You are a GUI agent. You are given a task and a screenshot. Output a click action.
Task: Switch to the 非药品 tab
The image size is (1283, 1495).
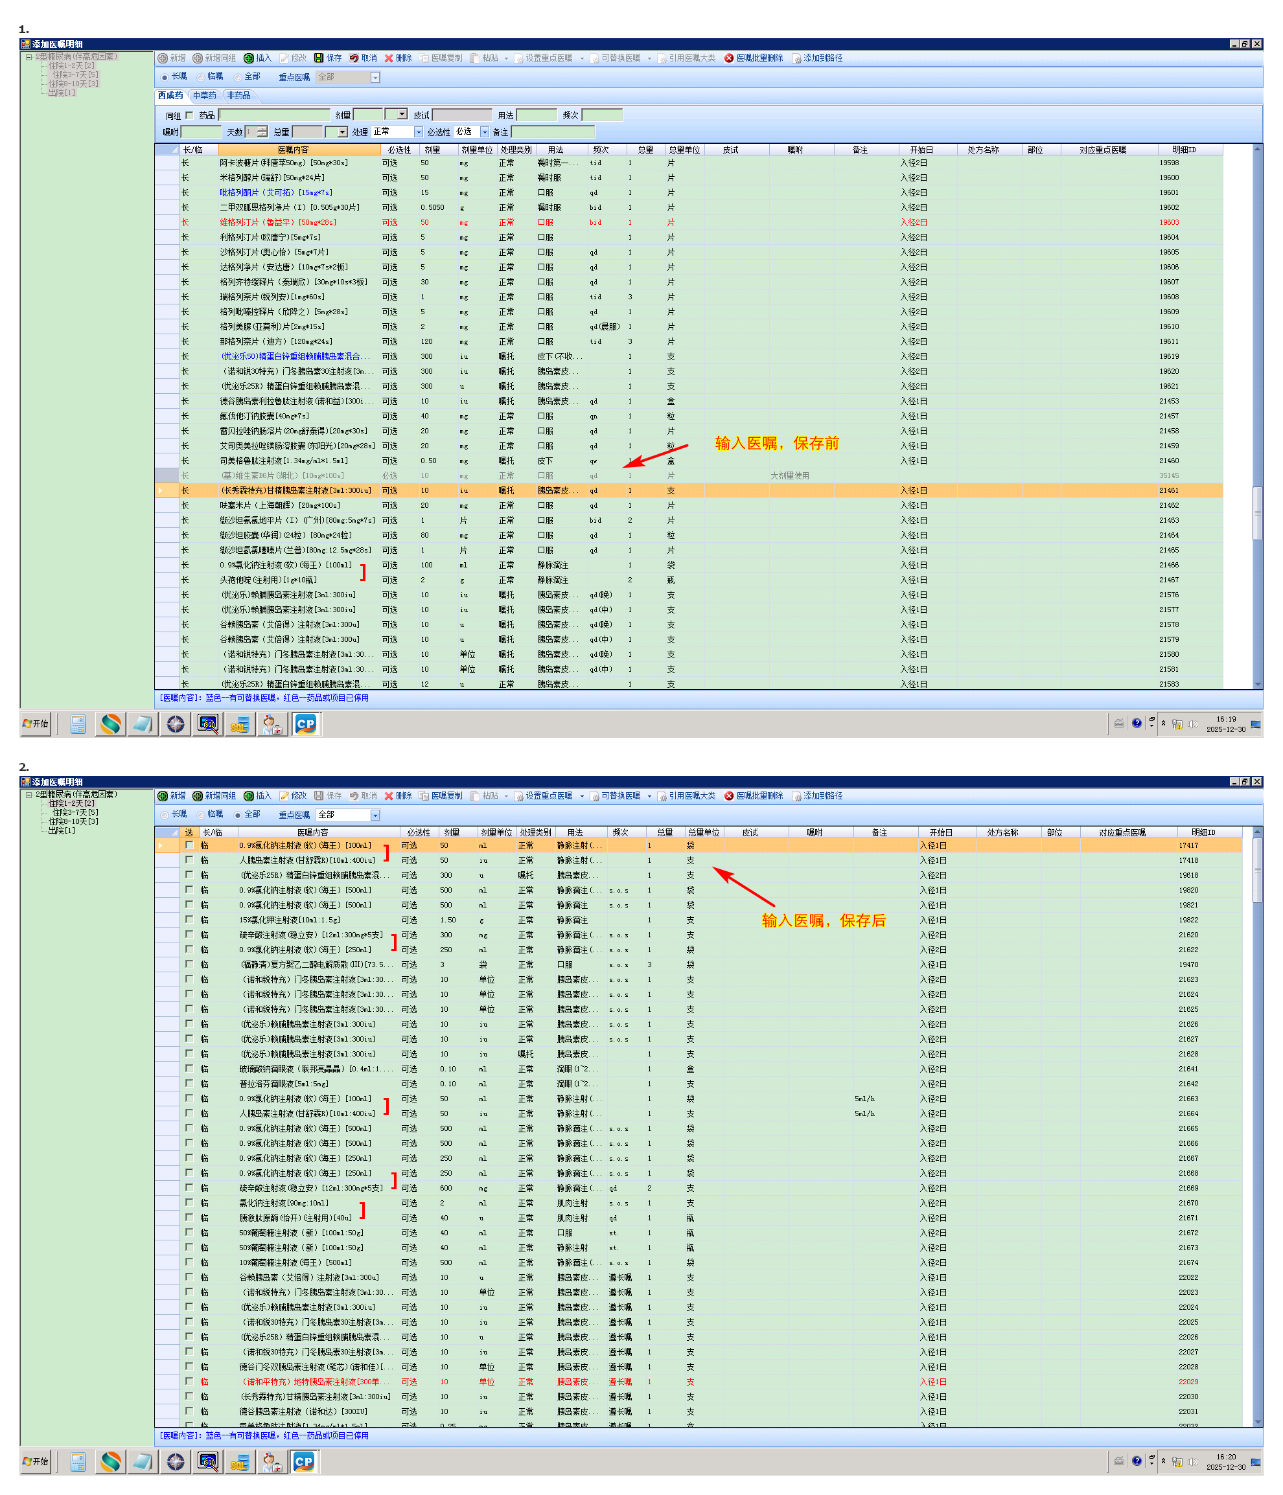(239, 96)
